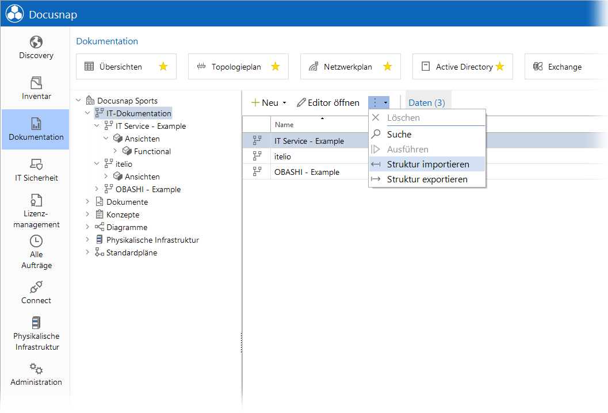Expand the Diagramme tree node
The height and width of the screenshot is (413, 608).
[x=87, y=227]
